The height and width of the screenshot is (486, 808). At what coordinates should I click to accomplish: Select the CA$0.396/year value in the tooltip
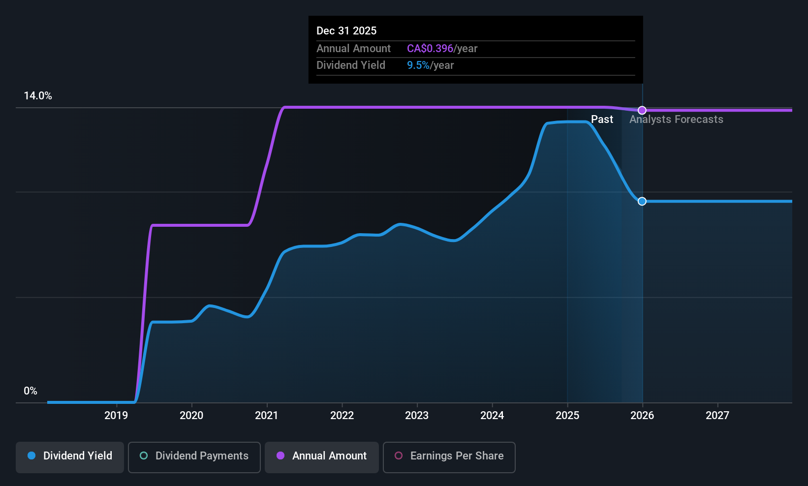click(430, 48)
